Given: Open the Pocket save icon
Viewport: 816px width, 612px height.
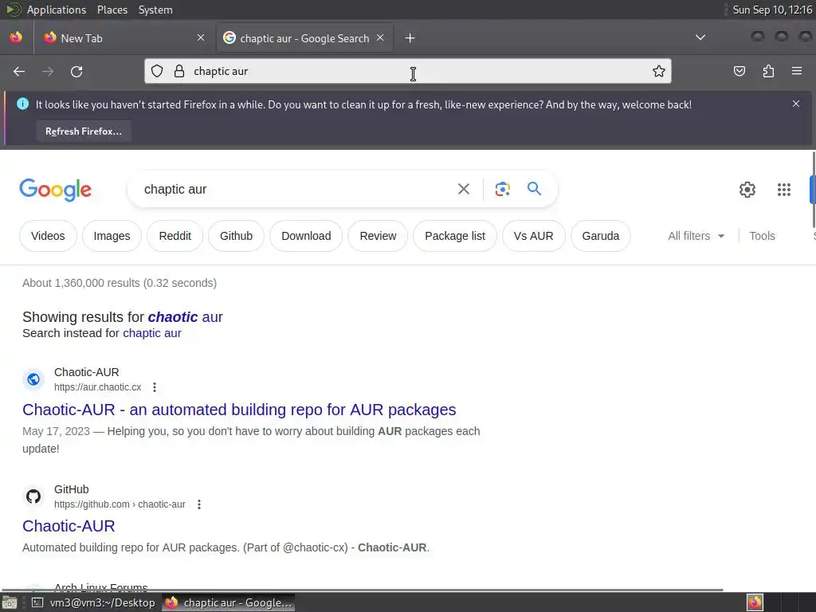Looking at the screenshot, I should [739, 71].
